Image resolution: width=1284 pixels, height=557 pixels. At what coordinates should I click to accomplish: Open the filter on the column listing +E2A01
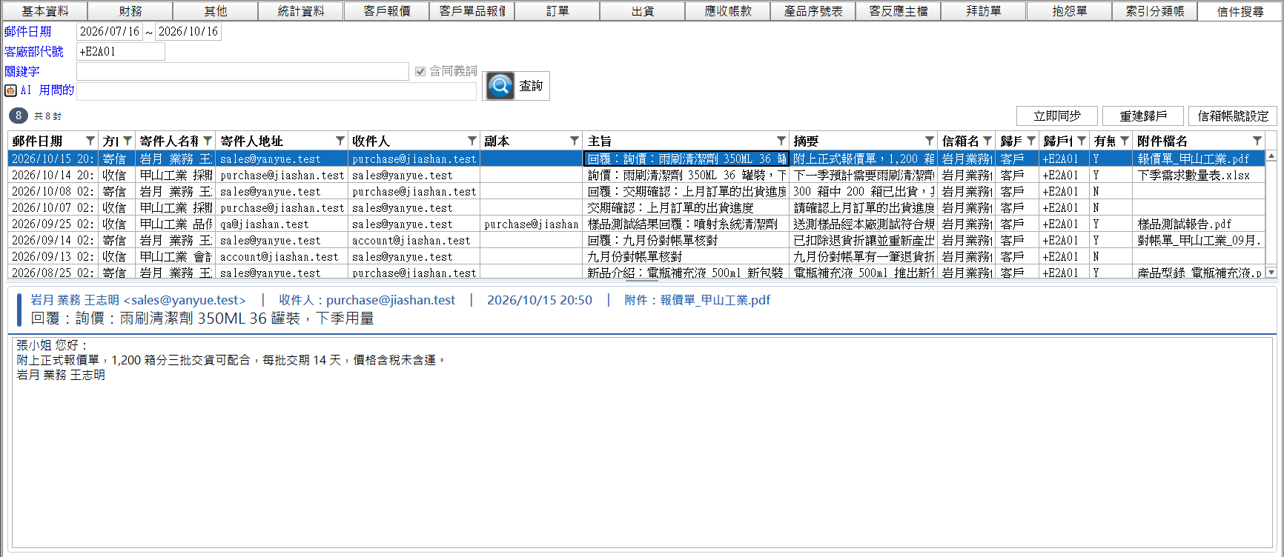coord(1082,141)
